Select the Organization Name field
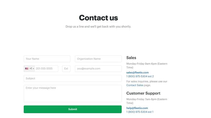This screenshot has width=211, height=118. [98, 59]
